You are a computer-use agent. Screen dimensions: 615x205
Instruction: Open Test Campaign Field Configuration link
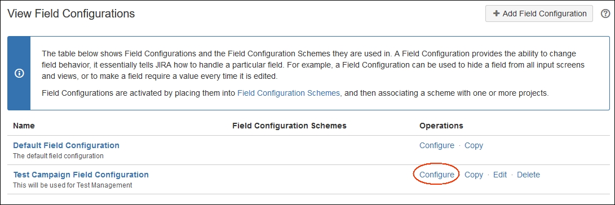pyautogui.click(x=81, y=175)
